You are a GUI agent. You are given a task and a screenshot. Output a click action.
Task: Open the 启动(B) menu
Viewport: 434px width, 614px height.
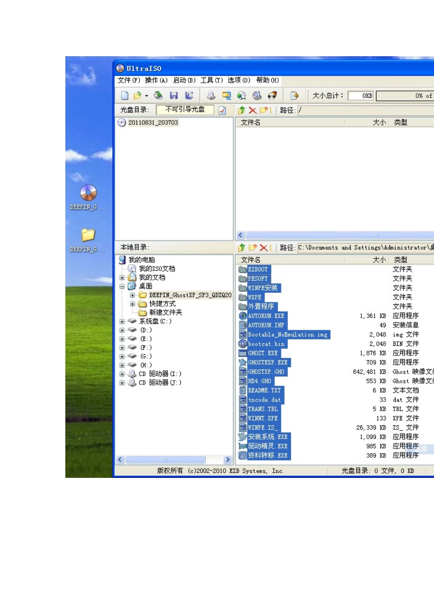tap(184, 80)
